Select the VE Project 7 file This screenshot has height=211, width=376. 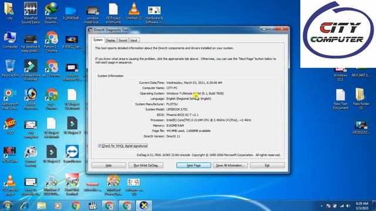click(72, 125)
